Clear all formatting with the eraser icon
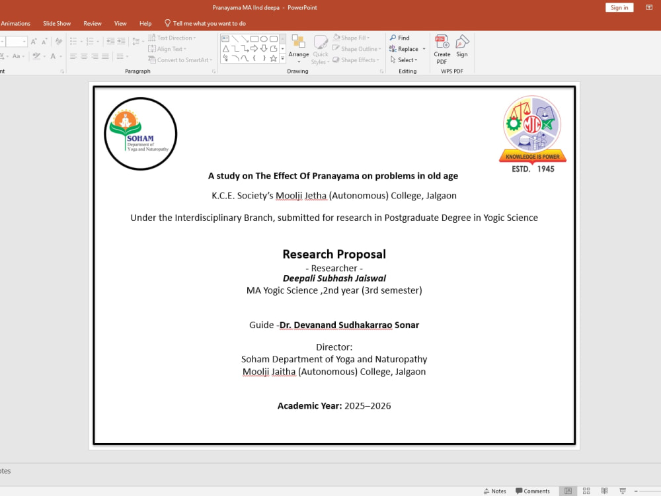Image resolution: width=661 pixels, height=496 pixels. click(x=59, y=41)
